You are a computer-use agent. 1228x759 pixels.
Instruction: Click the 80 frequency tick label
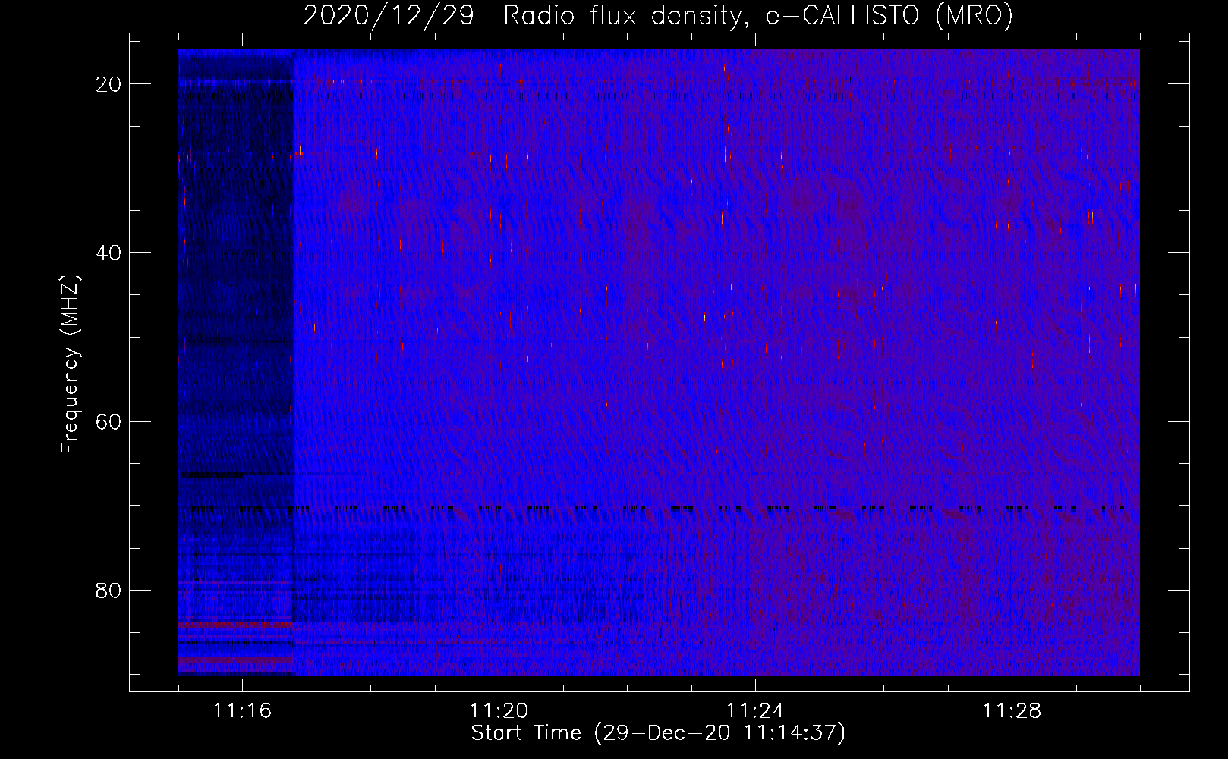(109, 590)
